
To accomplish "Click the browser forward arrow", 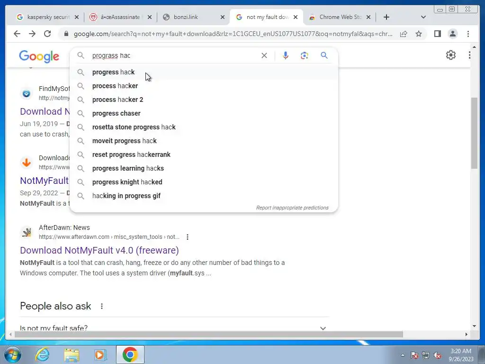I will click(32, 34).
